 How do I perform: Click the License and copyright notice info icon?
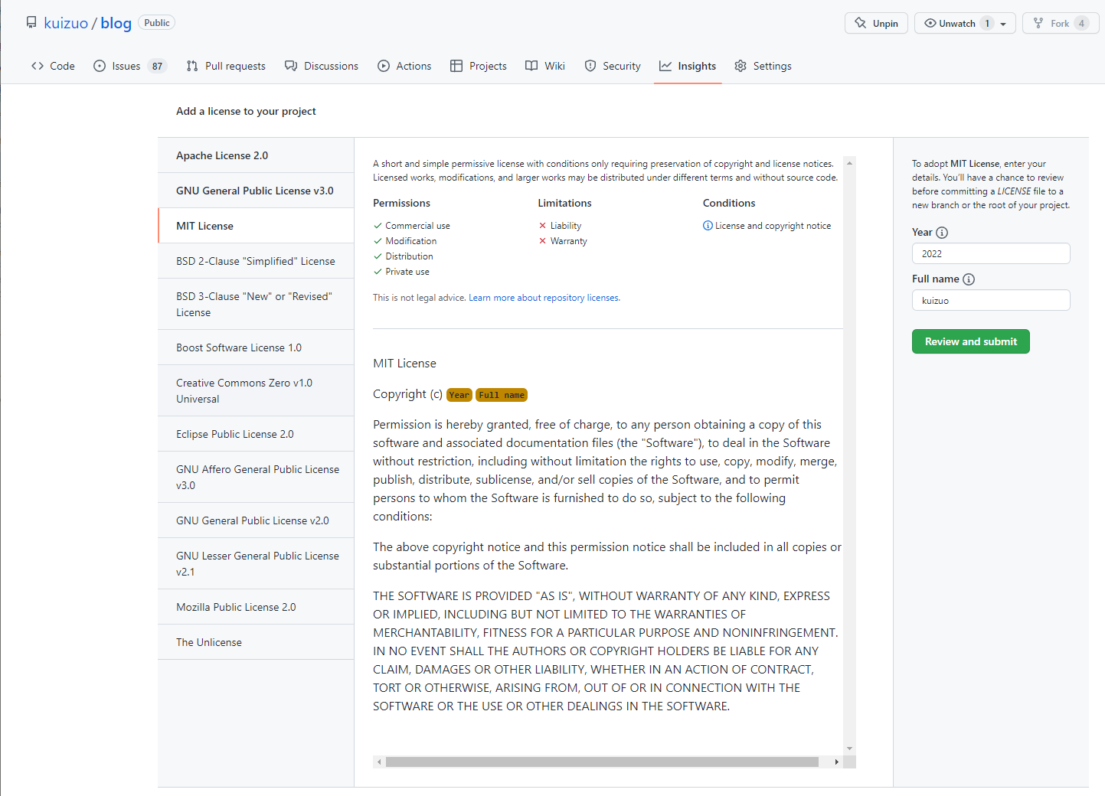click(x=708, y=226)
